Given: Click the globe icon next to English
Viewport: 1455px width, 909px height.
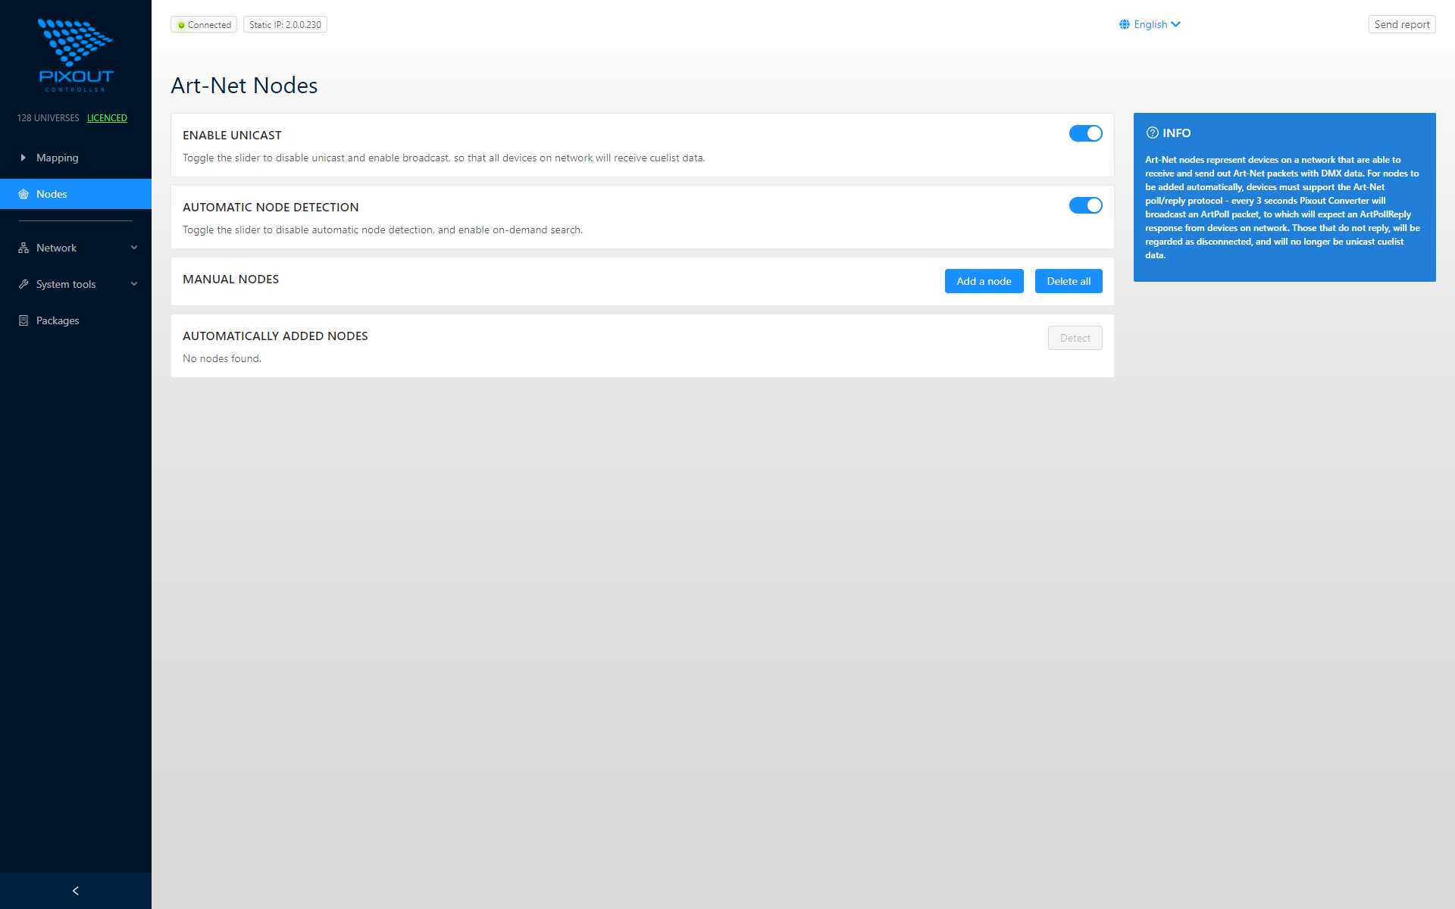Looking at the screenshot, I should (x=1125, y=24).
